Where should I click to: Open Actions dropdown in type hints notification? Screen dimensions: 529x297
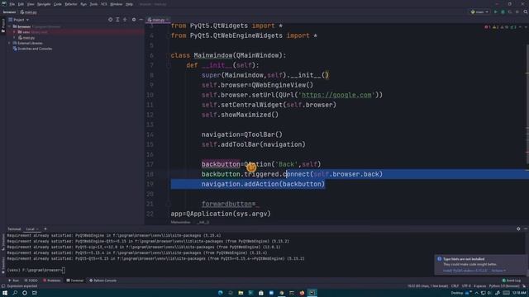click(498, 271)
